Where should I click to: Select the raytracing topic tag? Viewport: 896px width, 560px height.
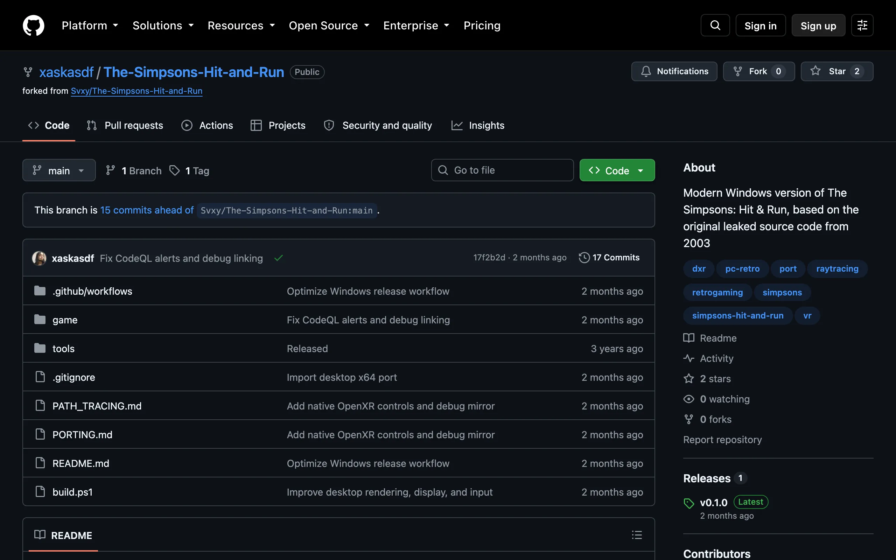pos(837,268)
